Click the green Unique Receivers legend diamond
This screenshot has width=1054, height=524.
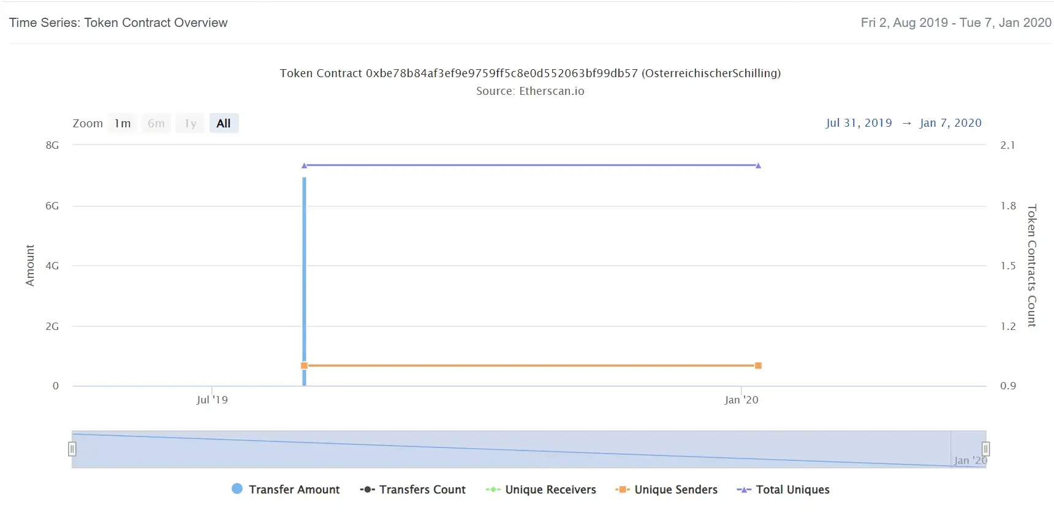tap(493, 490)
